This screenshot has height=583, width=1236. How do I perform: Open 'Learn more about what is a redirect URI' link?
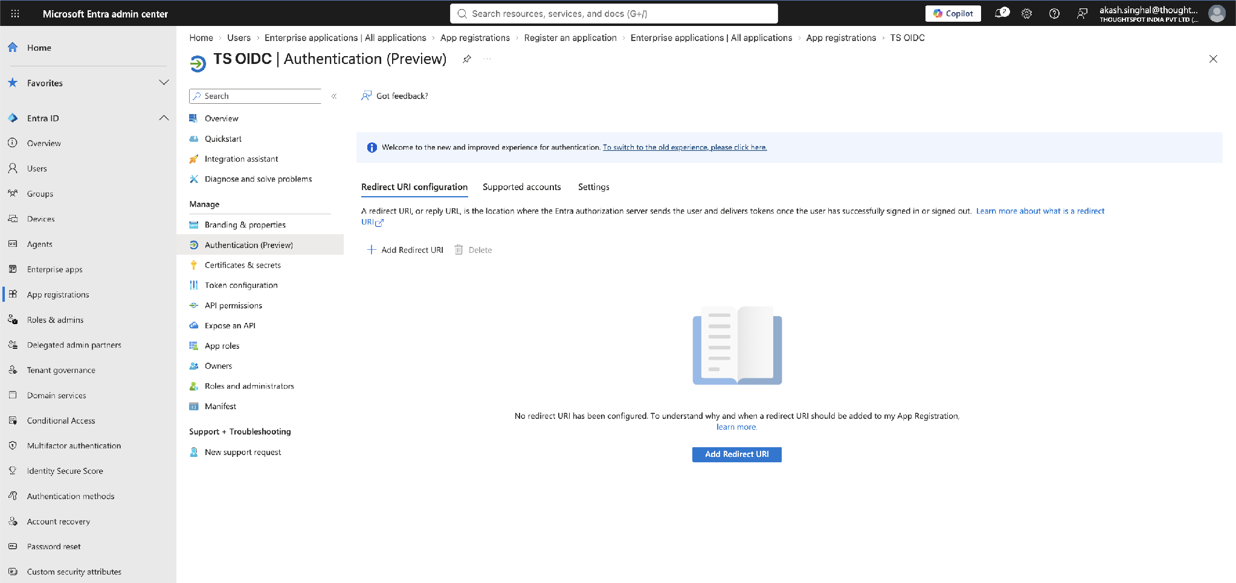click(1040, 211)
